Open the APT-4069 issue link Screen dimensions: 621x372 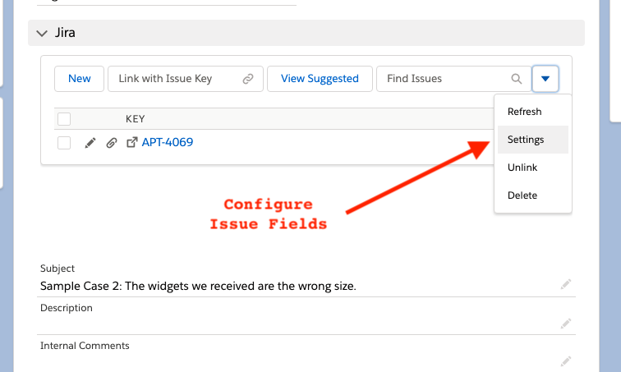(x=168, y=143)
